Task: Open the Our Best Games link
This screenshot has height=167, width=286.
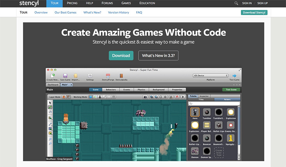Action: 65,12
